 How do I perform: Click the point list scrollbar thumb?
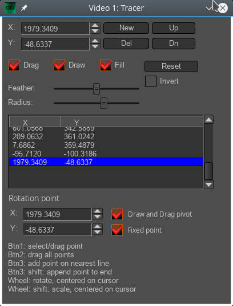pyautogui.click(x=208, y=171)
